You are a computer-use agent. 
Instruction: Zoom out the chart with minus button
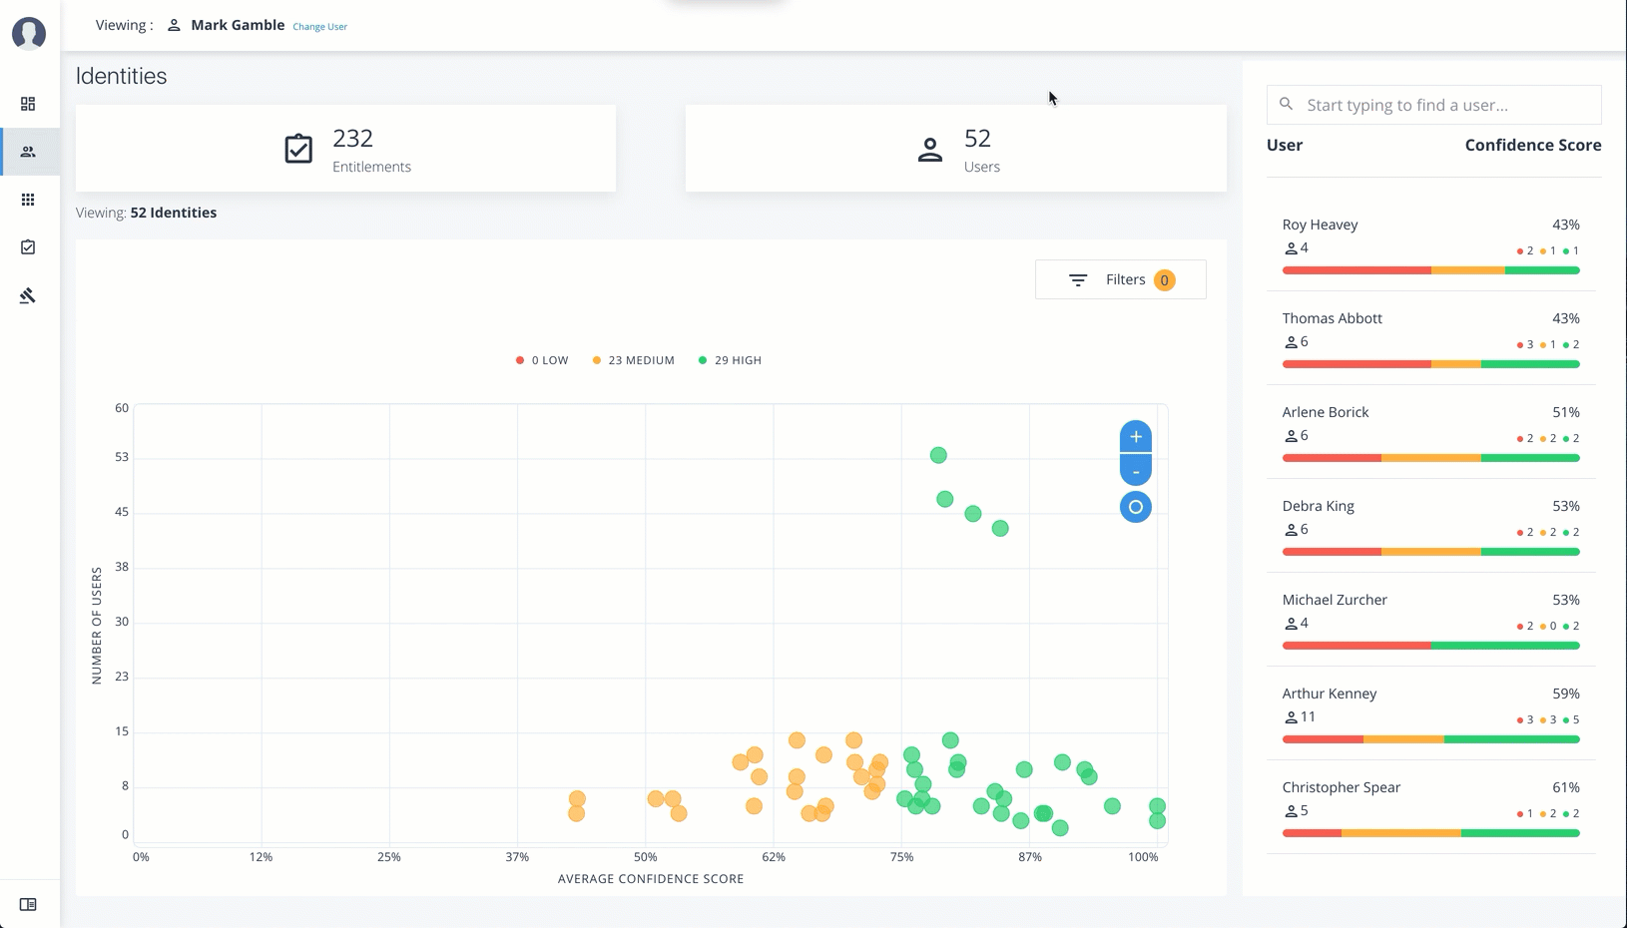tap(1135, 470)
